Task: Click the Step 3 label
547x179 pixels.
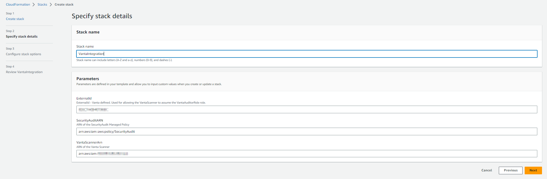Action: [x=10, y=49]
